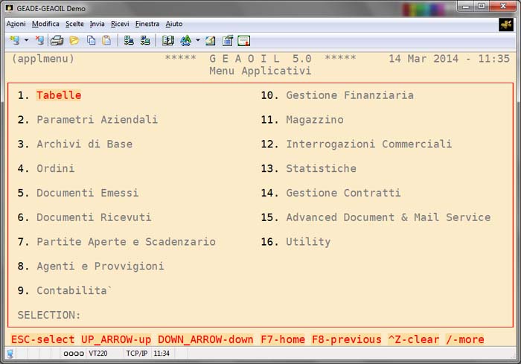Open the Azioni menu
The width and height of the screenshot is (521, 364).
pos(16,24)
